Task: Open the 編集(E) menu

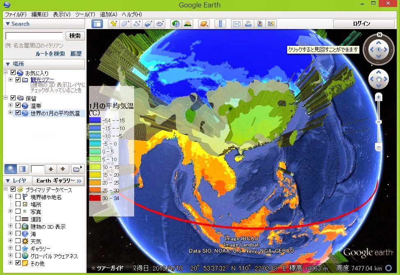Action: coord(39,14)
